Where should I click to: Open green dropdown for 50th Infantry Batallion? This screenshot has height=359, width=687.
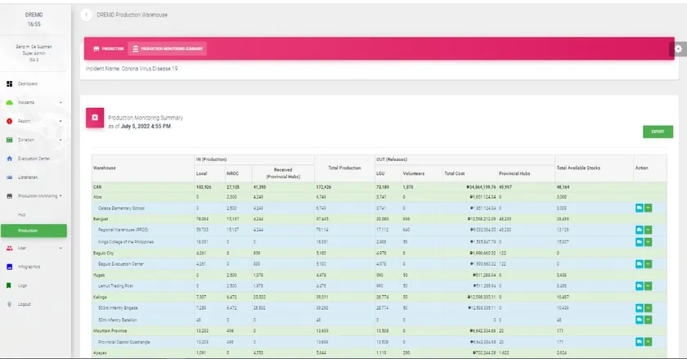point(648,320)
